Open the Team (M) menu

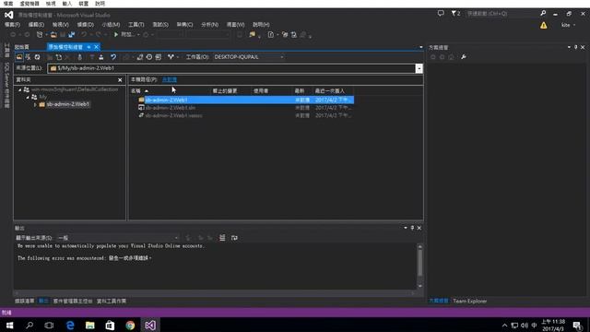pos(111,25)
